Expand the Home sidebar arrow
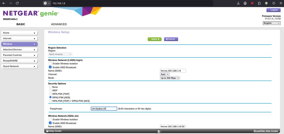 point(34,33)
